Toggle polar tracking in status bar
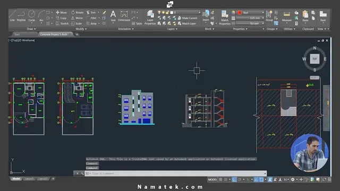The image size is (340, 191). pyautogui.click(x=240, y=179)
